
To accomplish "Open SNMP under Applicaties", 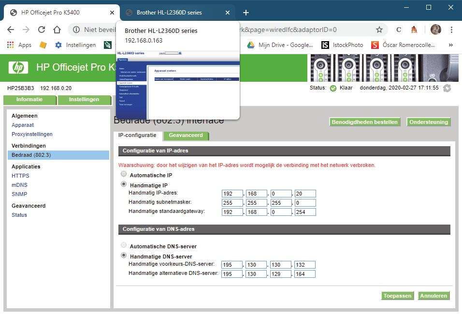I will coord(19,194).
